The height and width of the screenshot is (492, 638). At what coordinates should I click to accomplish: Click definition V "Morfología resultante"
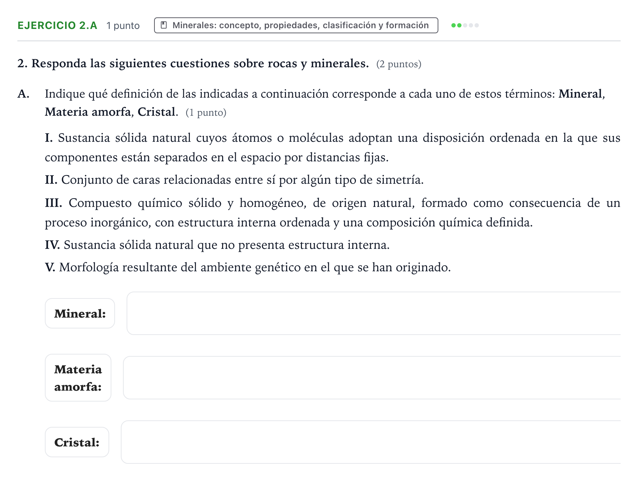tap(248, 267)
